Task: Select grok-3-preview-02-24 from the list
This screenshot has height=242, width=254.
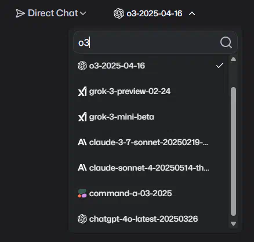Action: [x=150, y=91]
